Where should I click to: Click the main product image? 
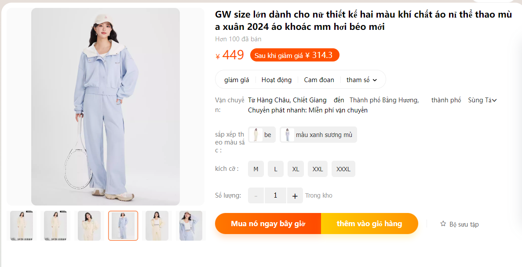pyautogui.click(x=106, y=107)
